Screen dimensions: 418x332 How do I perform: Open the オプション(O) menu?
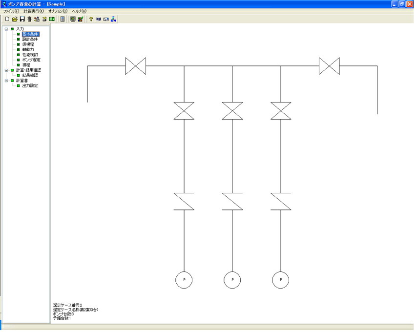58,11
